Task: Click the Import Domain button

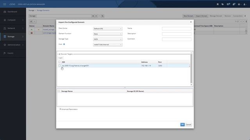Action: [x=202, y=16]
